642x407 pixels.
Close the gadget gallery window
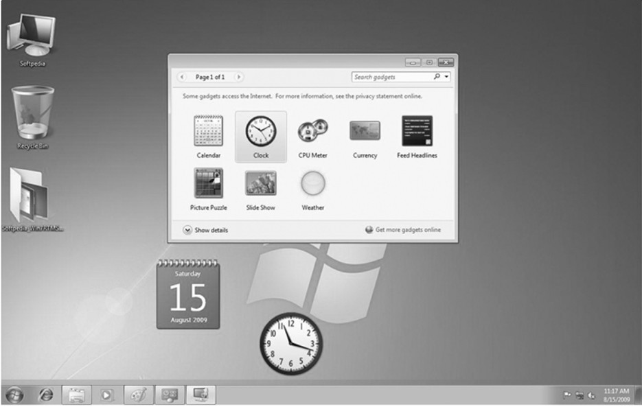[446, 62]
